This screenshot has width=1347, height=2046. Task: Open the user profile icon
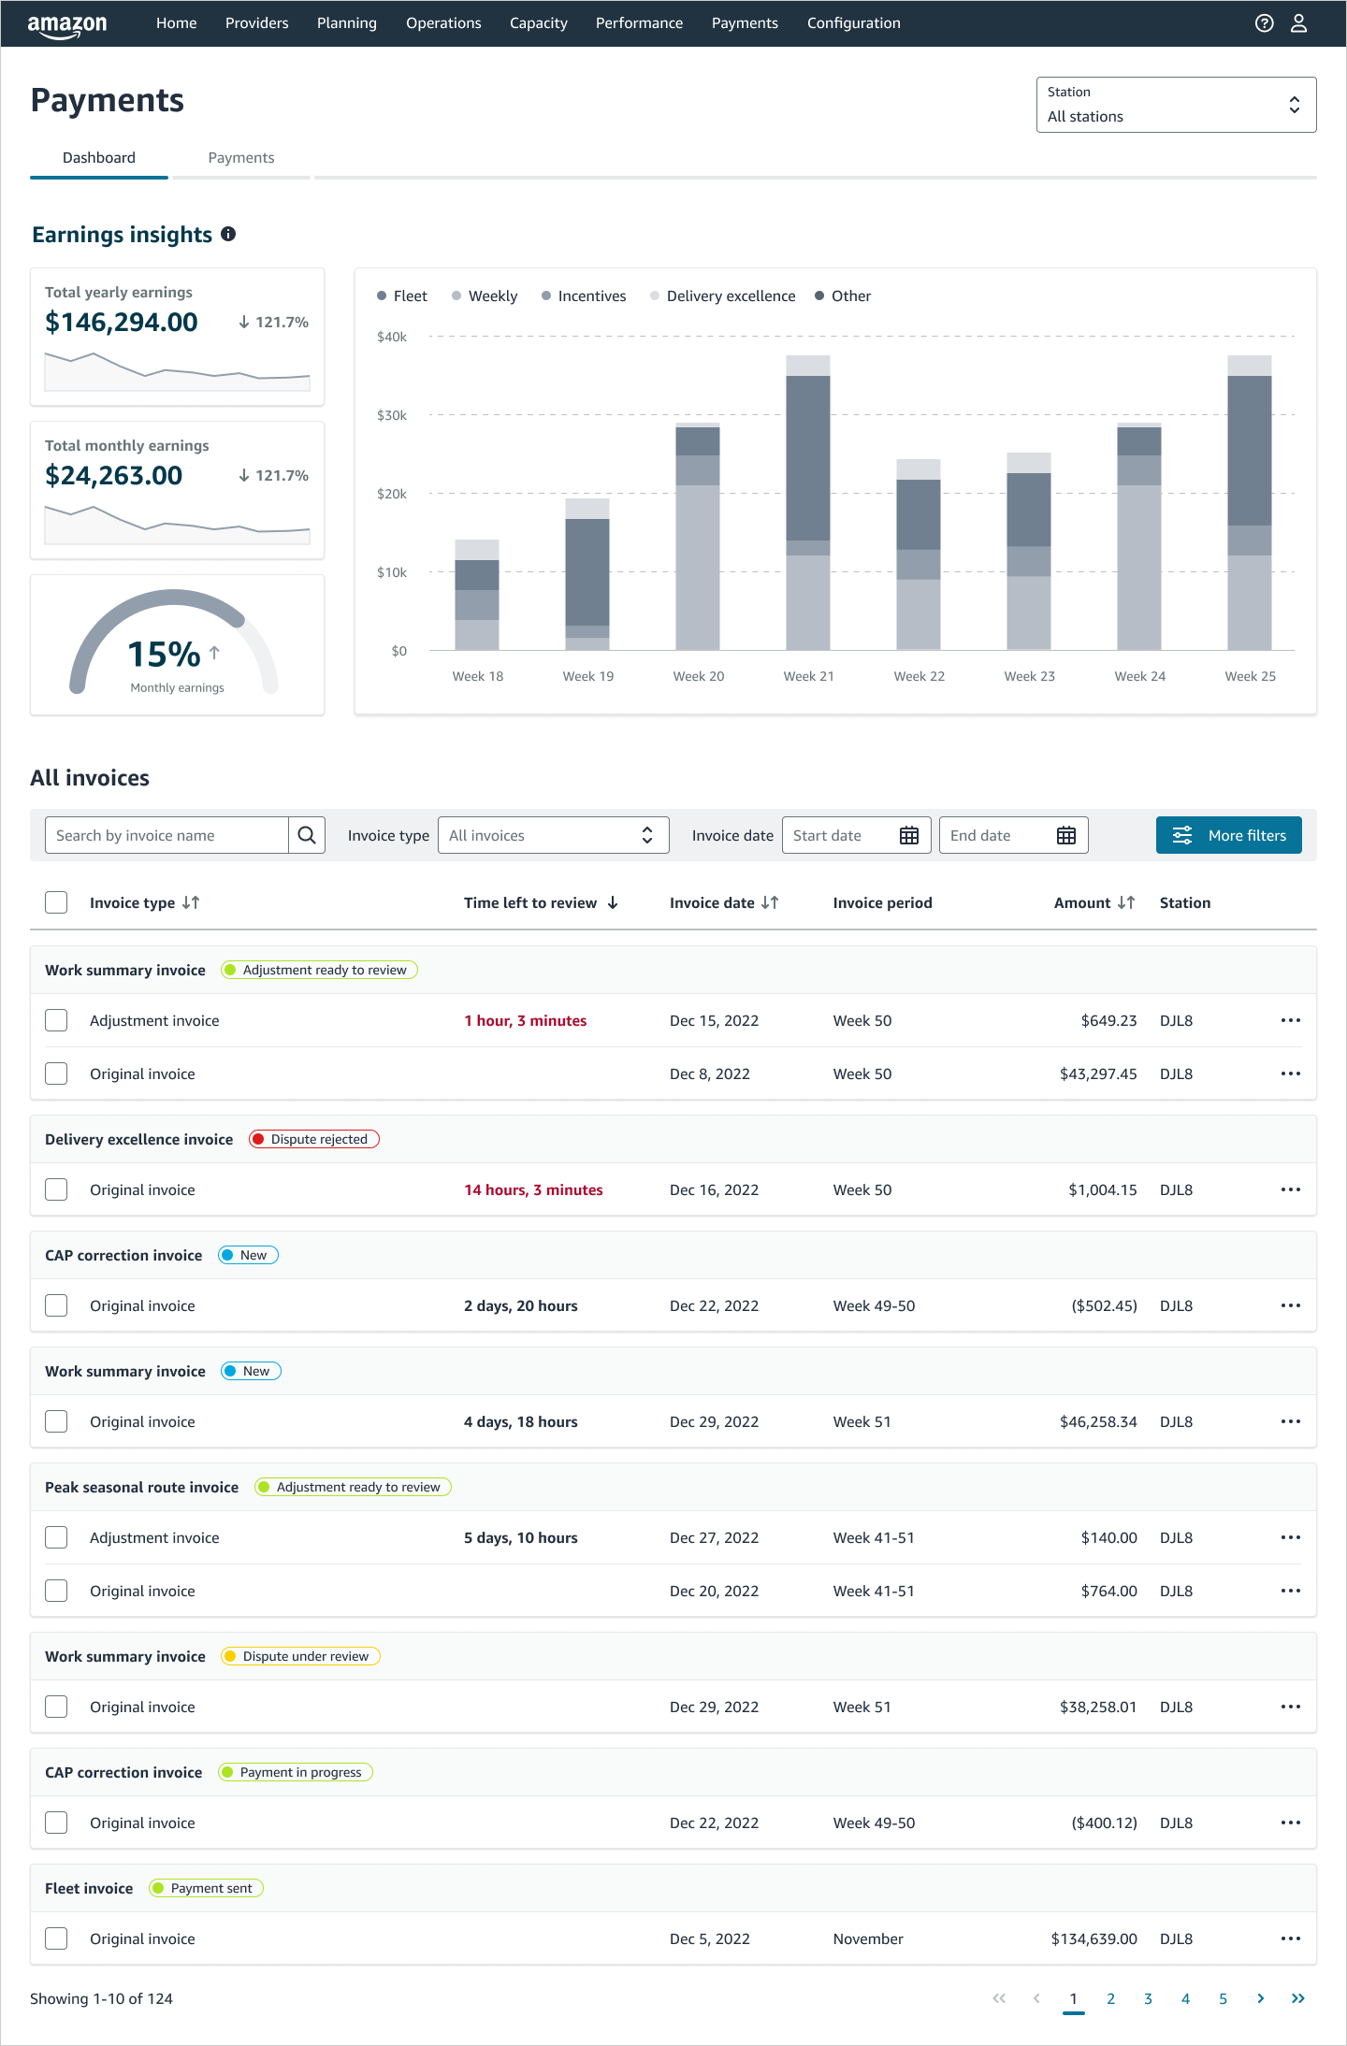(x=1298, y=23)
